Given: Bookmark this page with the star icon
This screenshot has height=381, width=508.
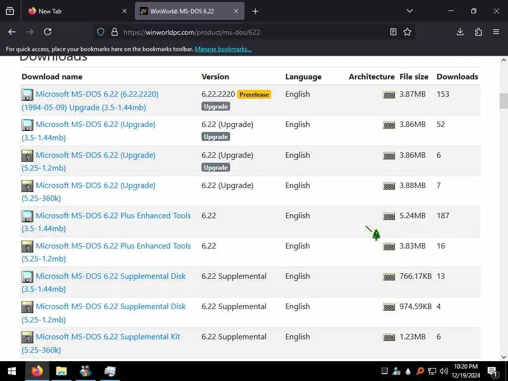Looking at the screenshot, I should pyautogui.click(x=407, y=32).
